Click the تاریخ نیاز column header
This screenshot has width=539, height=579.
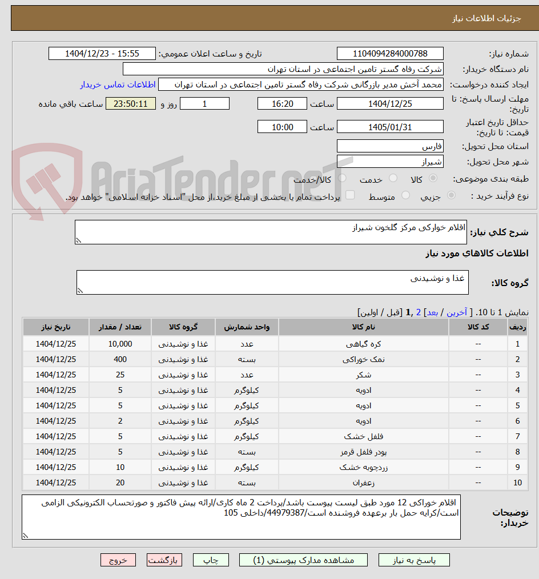point(56,327)
